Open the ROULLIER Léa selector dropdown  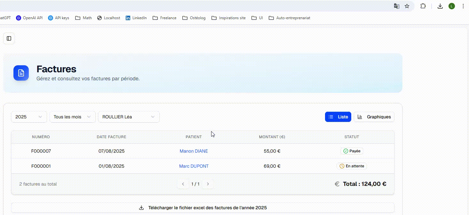pos(129,117)
